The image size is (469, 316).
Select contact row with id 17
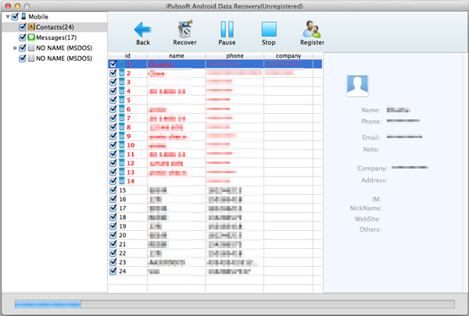215,208
